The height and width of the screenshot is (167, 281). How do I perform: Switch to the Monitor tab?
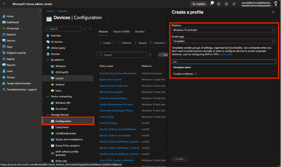click(140, 32)
